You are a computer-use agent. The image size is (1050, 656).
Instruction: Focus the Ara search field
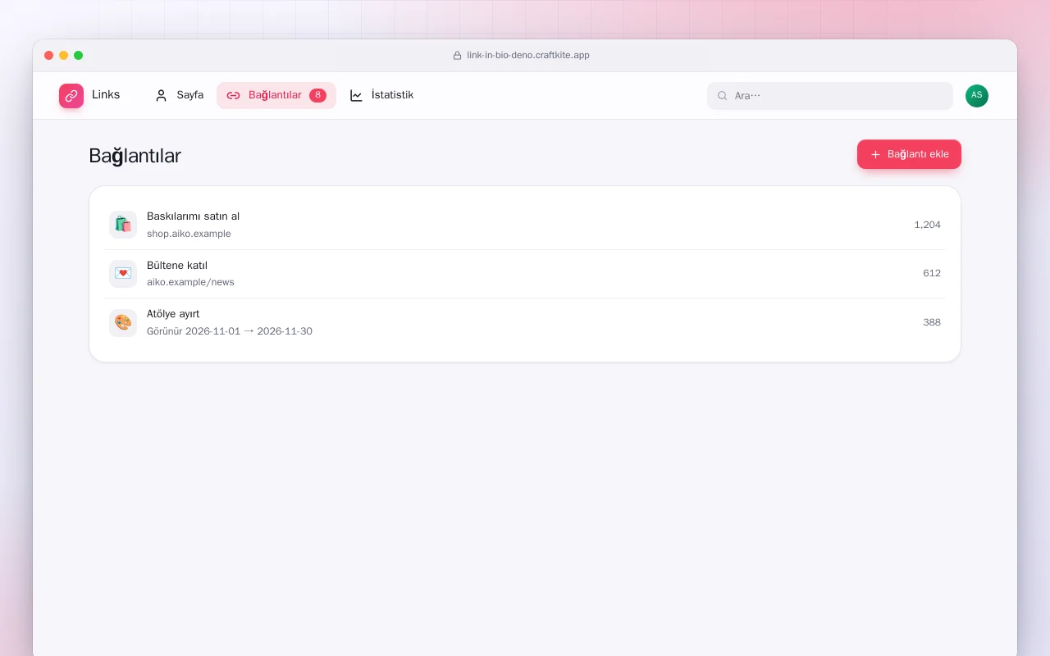[x=830, y=96]
